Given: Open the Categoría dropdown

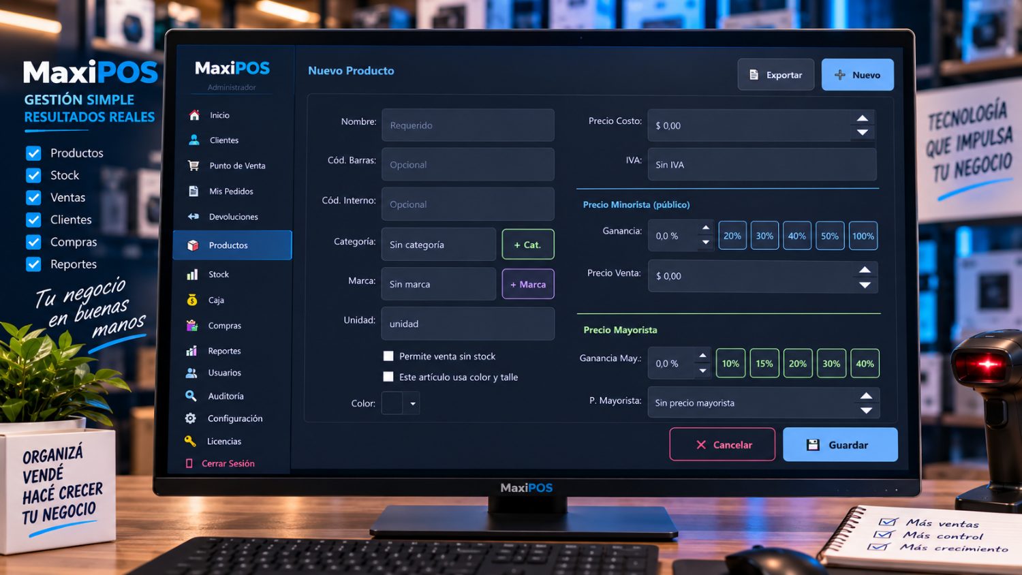Looking at the screenshot, I should click(x=438, y=245).
